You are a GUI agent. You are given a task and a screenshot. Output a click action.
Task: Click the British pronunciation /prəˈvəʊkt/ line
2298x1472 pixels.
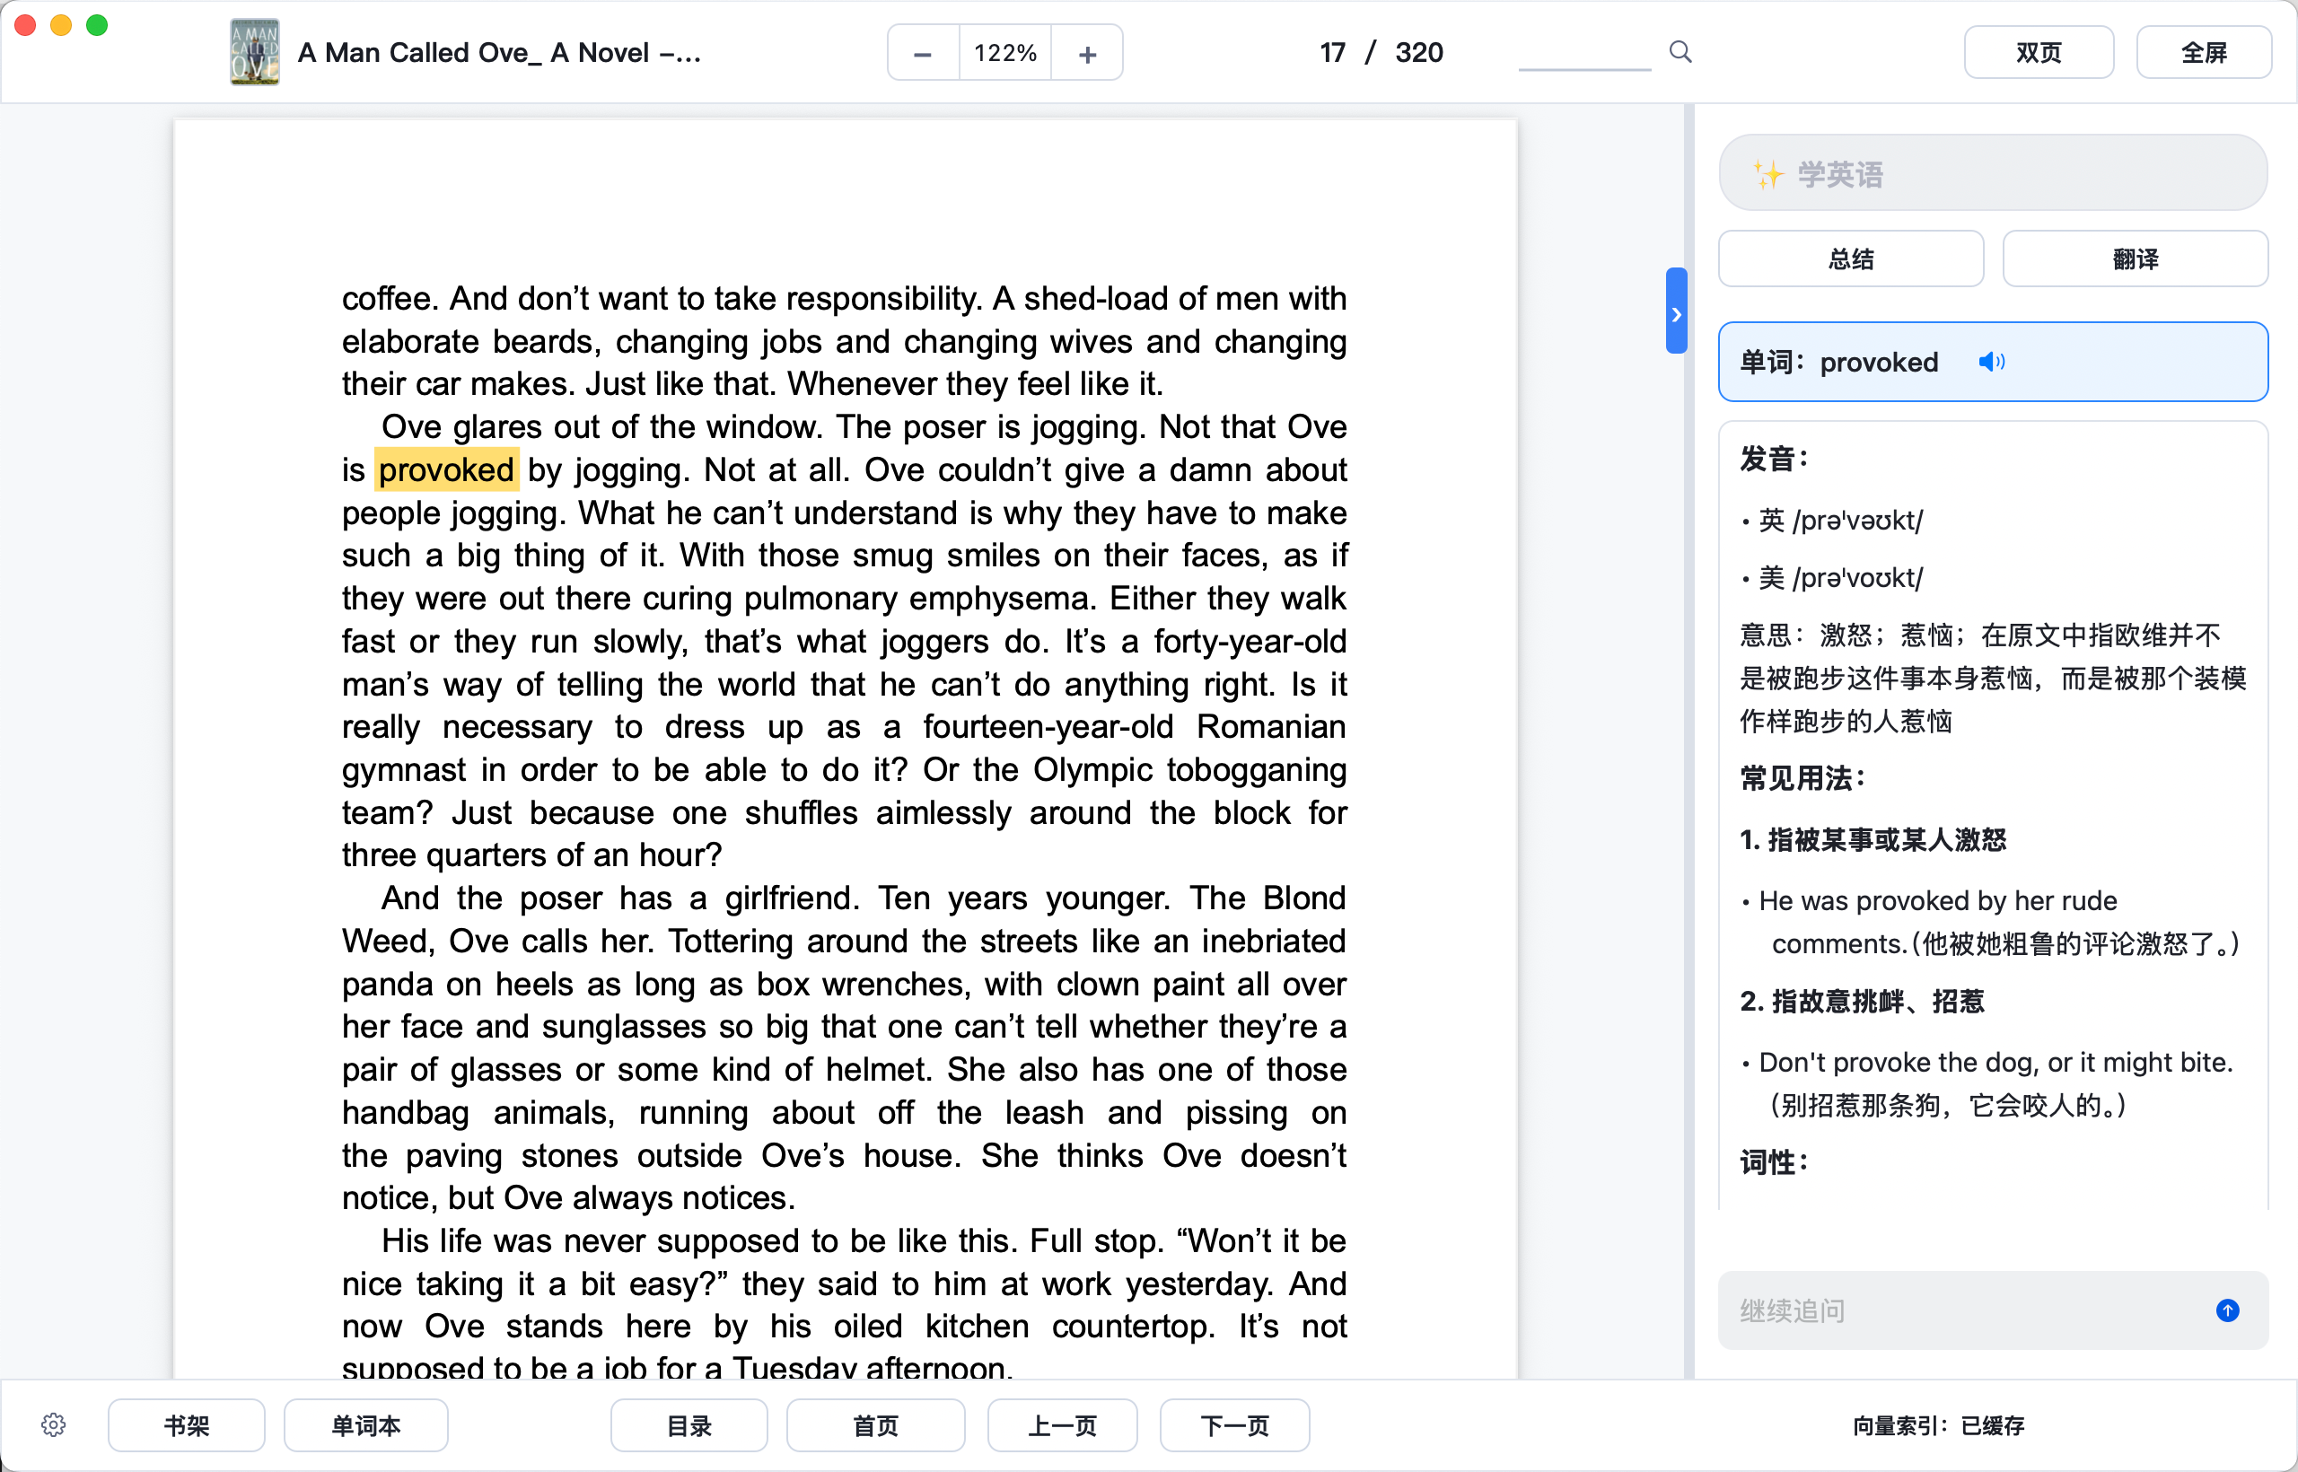coord(1839,520)
